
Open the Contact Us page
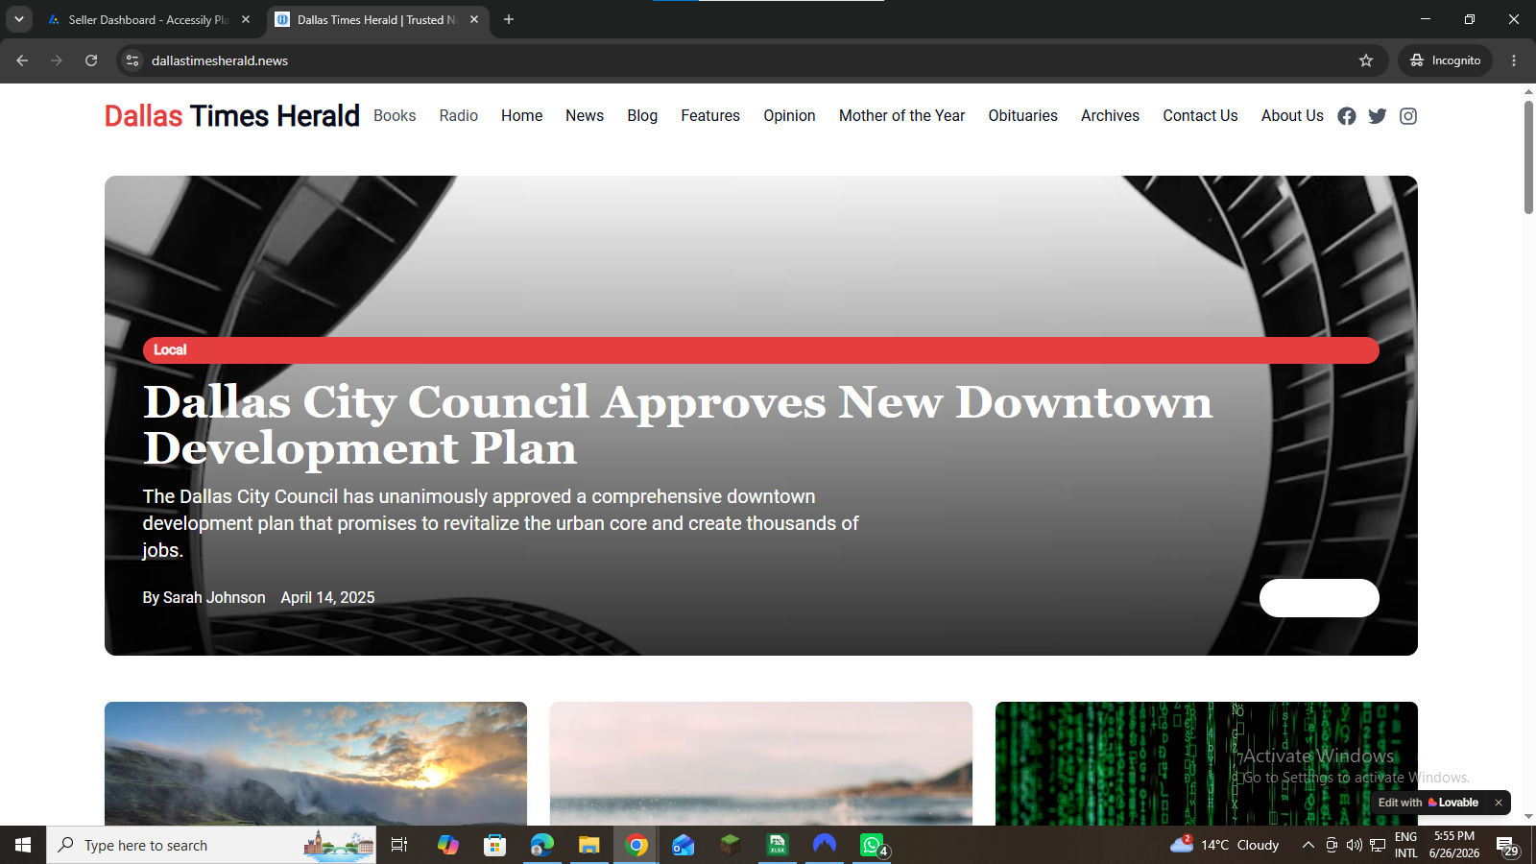(x=1200, y=115)
